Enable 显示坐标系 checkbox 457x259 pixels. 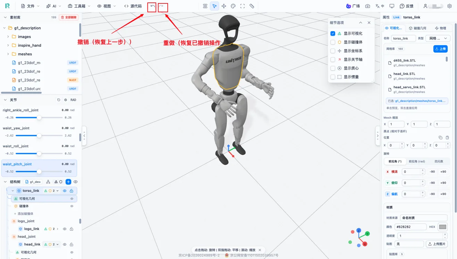333,51
